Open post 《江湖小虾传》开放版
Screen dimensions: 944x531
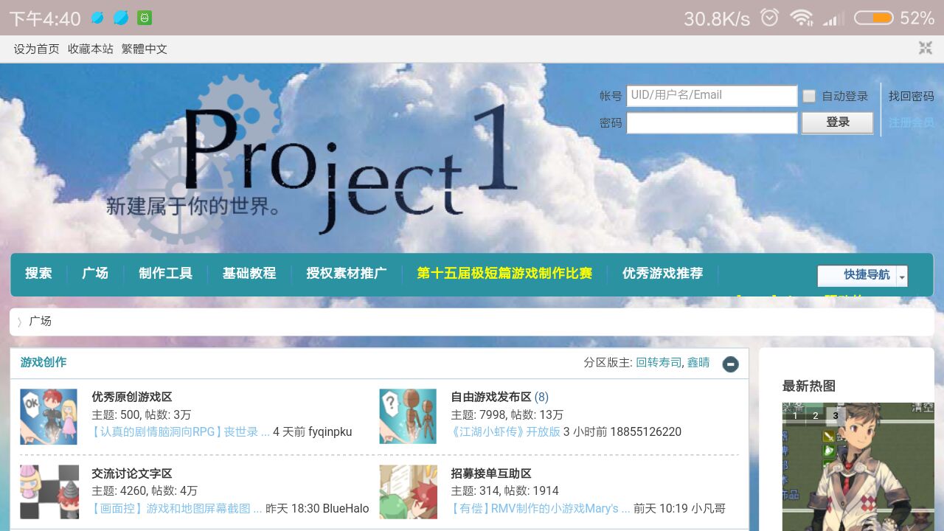(x=505, y=432)
